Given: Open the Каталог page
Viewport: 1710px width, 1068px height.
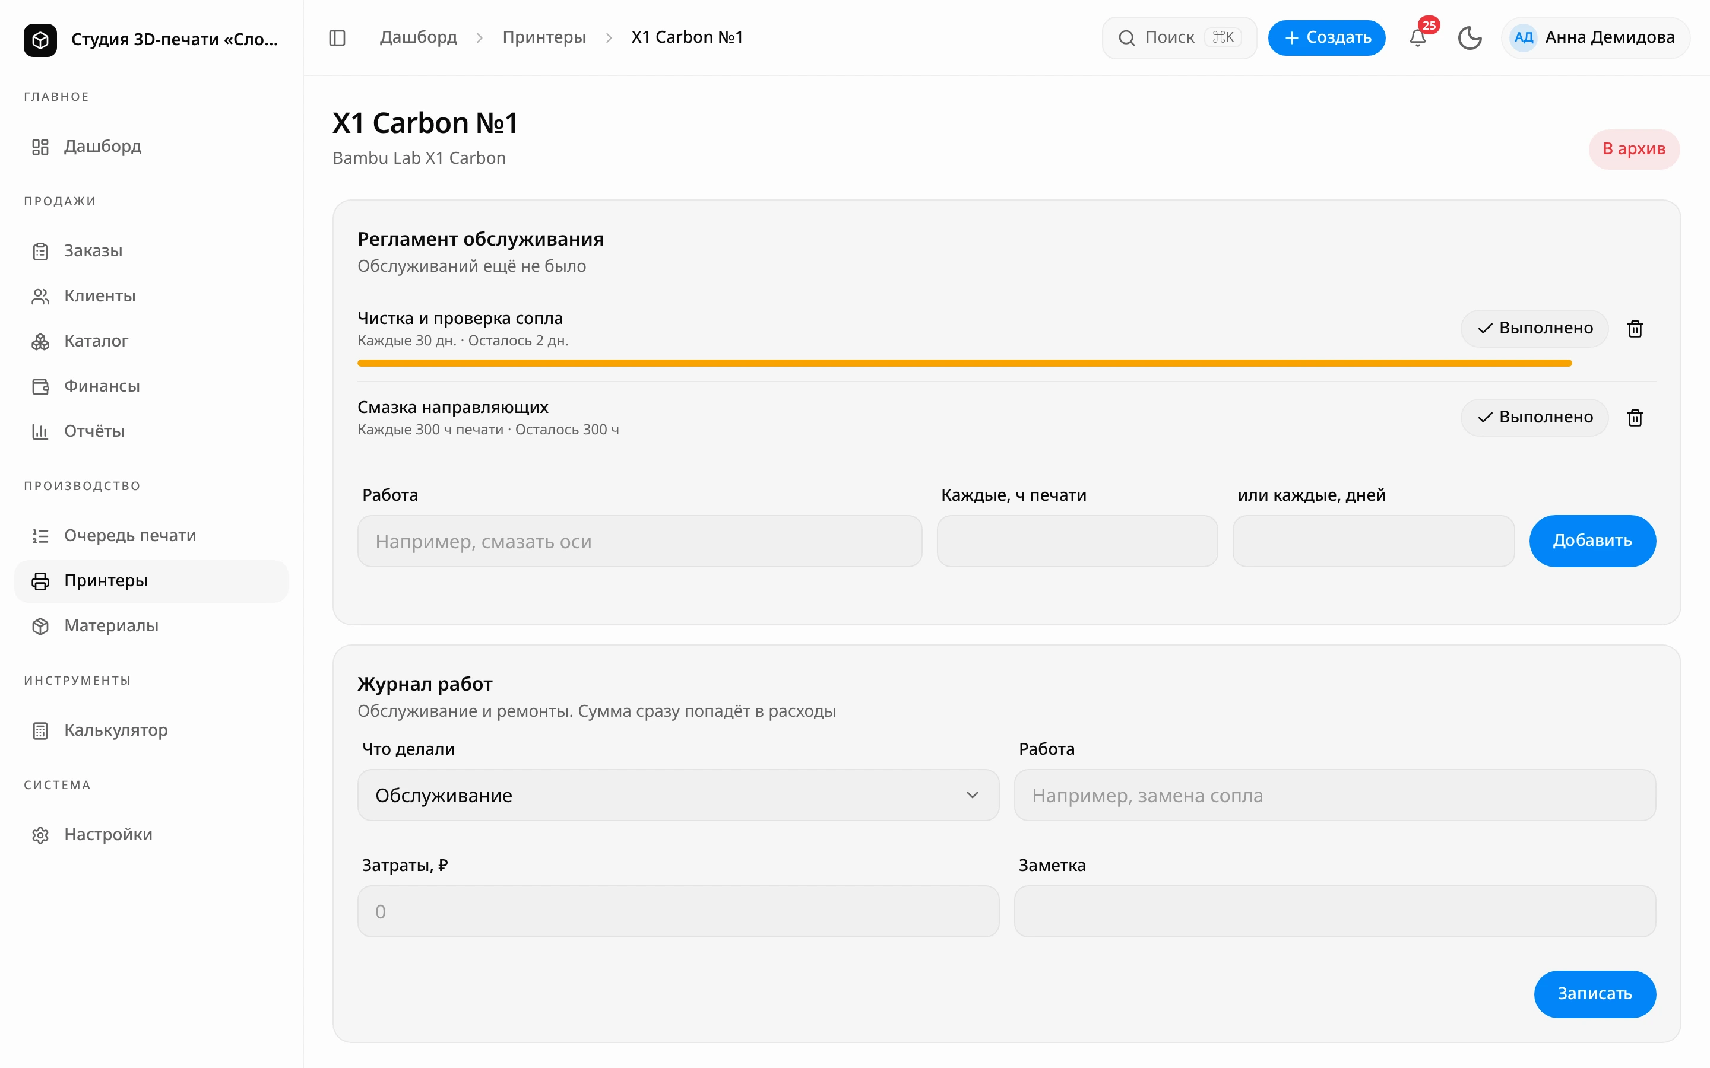Looking at the screenshot, I should (151, 341).
